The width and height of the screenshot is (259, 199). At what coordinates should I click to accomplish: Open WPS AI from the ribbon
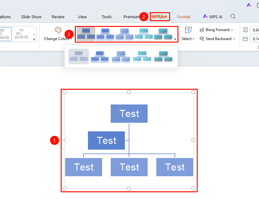point(212,17)
